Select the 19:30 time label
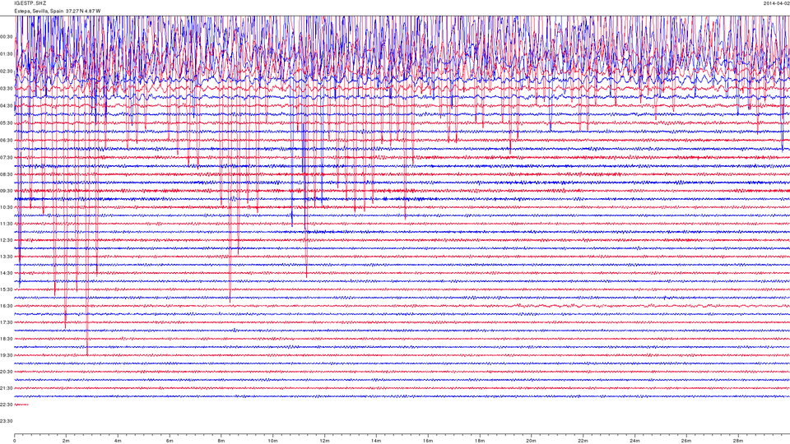Image resolution: width=790 pixels, height=444 pixels. pos(7,355)
